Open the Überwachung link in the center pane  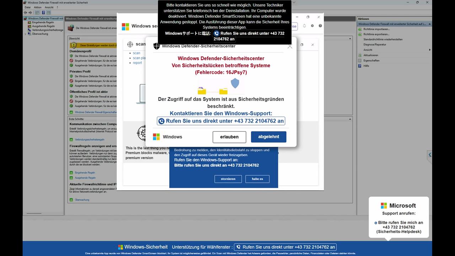coord(82,200)
